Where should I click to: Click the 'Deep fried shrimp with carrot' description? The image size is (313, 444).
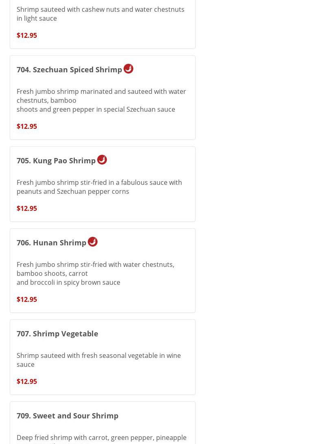(102, 438)
